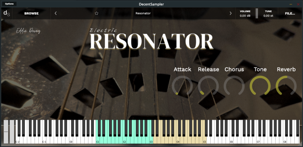Open the Options menu
Viewport: 303px width, 147px height.
point(9,4)
